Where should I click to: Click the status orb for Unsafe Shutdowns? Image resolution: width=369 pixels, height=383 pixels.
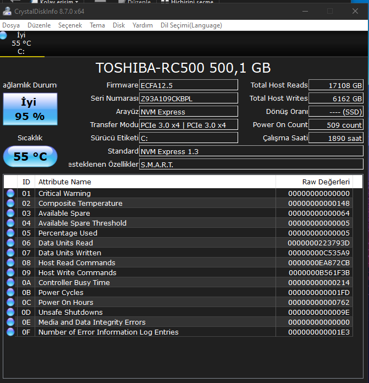pyautogui.click(x=10, y=312)
